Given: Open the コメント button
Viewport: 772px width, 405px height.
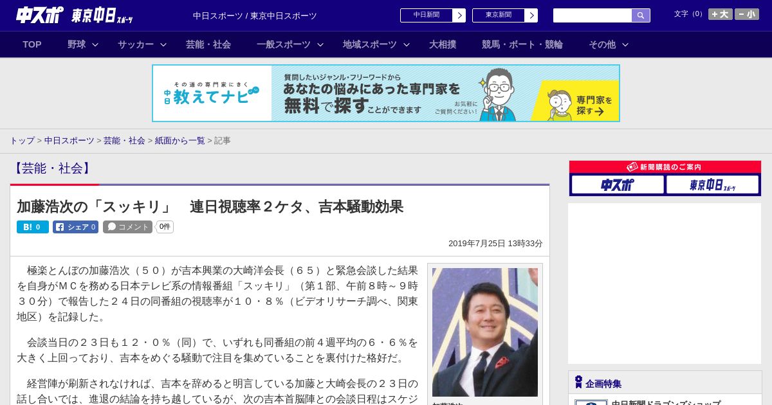Looking at the screenshot, I should coord(127,227).
